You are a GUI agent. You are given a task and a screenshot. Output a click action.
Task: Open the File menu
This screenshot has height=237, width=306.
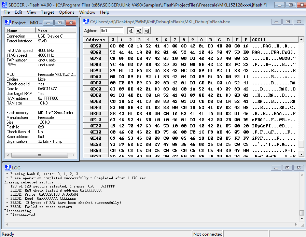(6, 12)
